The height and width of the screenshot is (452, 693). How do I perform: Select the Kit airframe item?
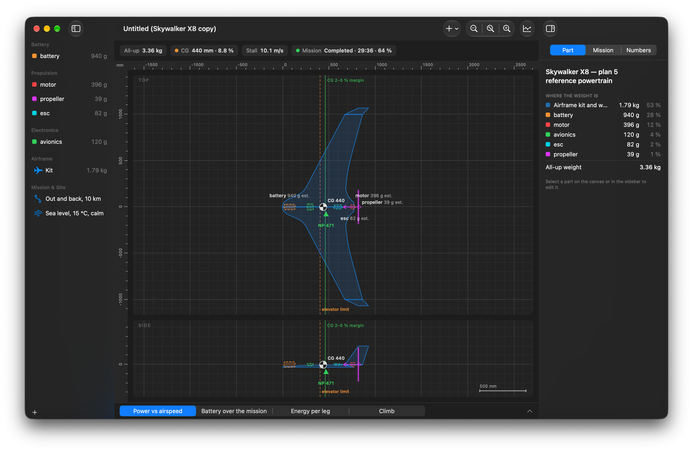point(69,170)
